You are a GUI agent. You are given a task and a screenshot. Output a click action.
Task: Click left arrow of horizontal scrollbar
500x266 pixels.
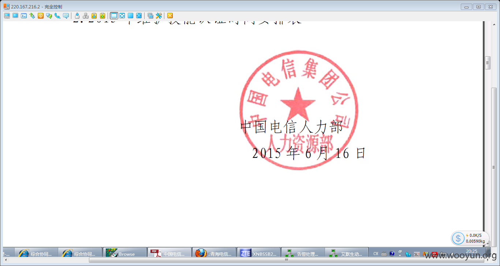click(5, 260)
